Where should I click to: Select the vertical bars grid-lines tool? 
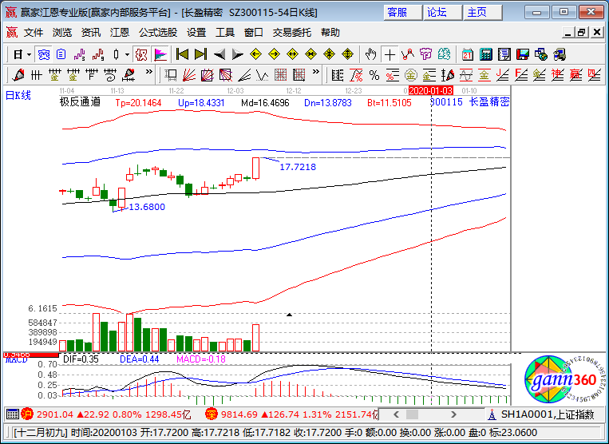[36, 74]
